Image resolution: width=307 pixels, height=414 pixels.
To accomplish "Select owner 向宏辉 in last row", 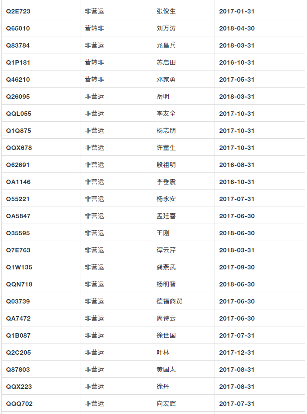I will point(166,404).
